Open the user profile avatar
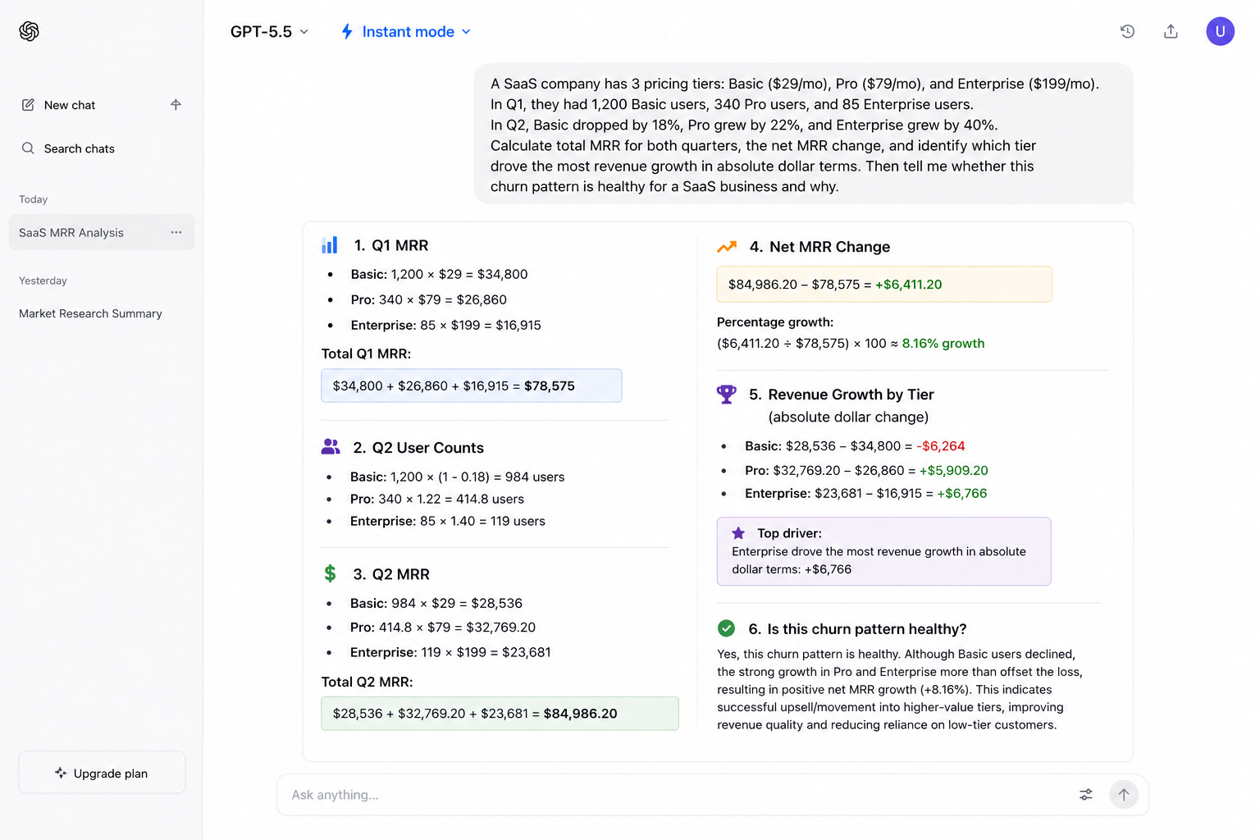Screen dimensions: 1260x840 (x=1220, y=31)
